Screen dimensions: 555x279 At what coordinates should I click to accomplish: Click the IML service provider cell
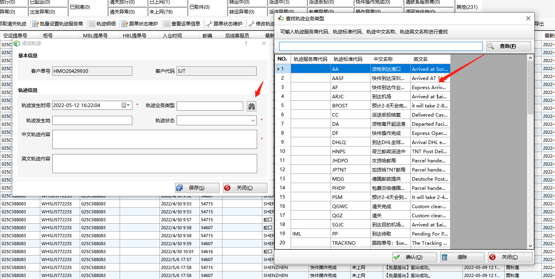tap(311, 234)
